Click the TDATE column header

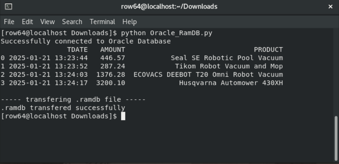click(x=77, y=50)
